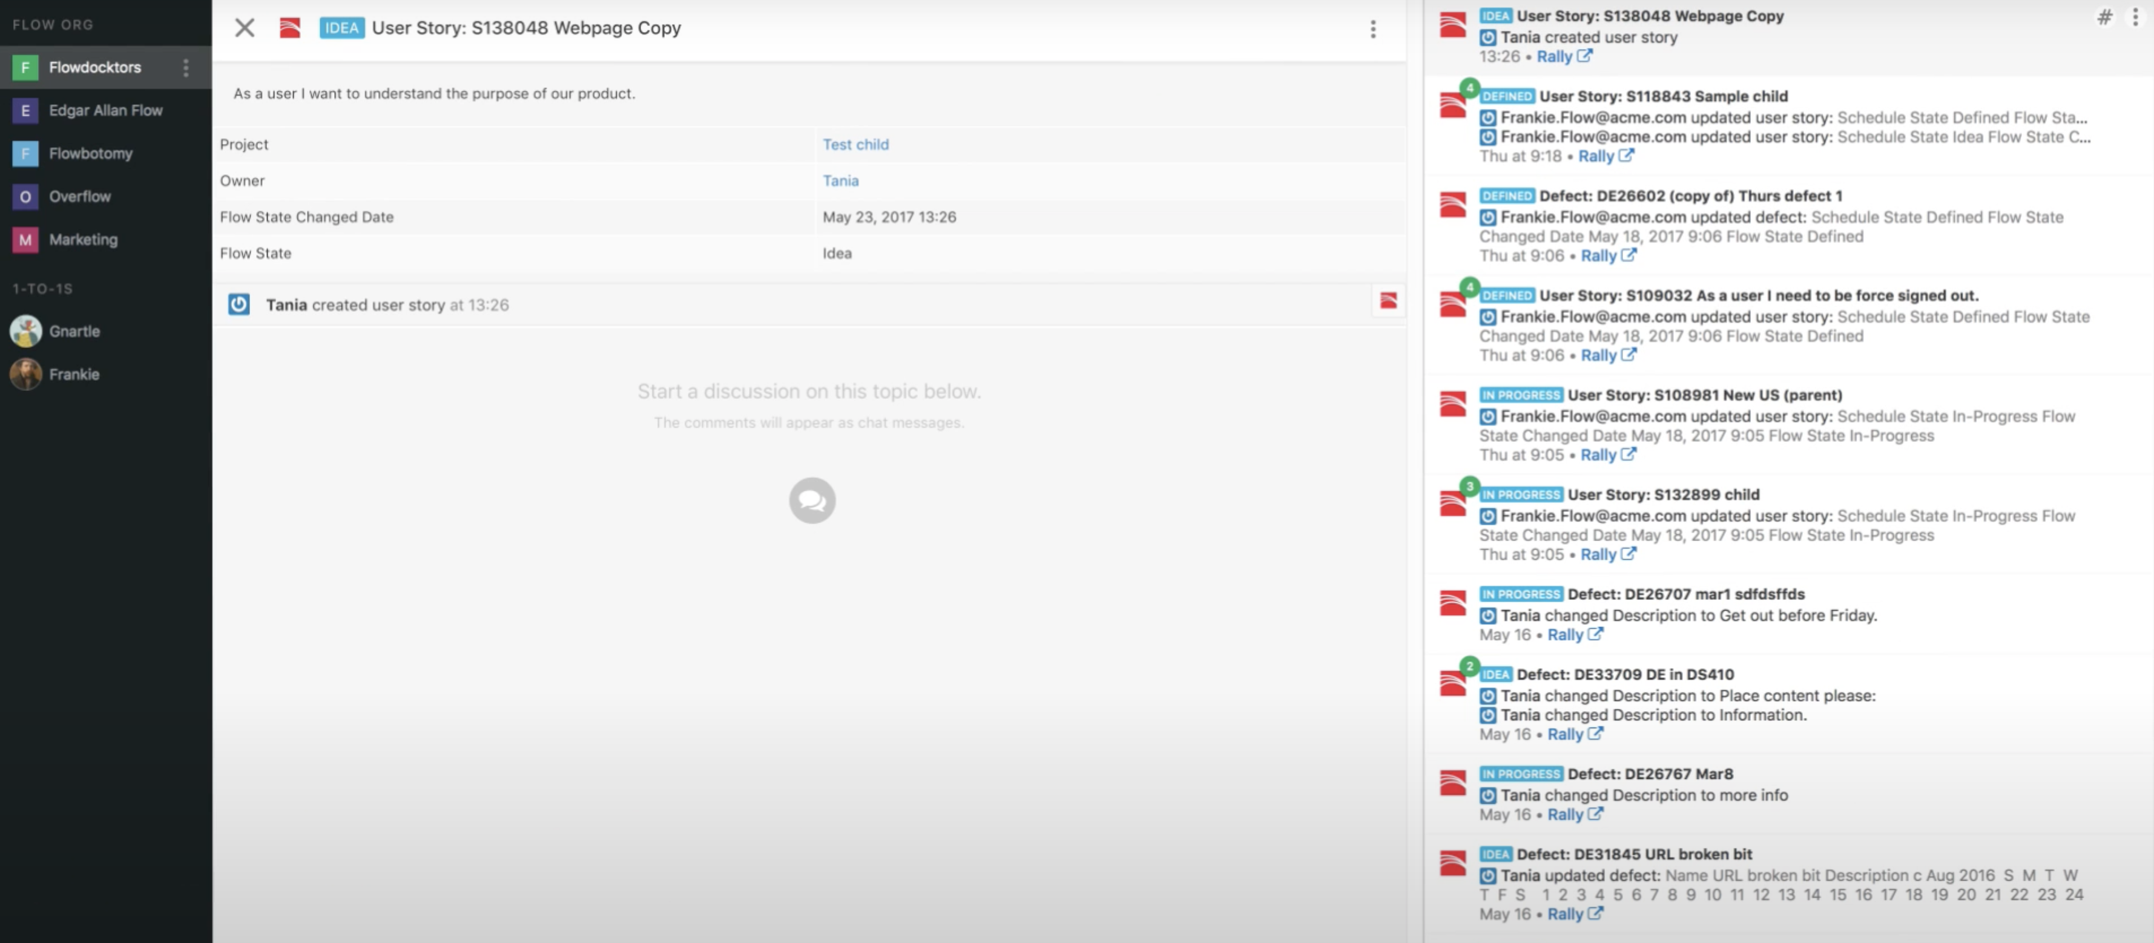
Task: Open Test child project link
Action: point(855,145)
